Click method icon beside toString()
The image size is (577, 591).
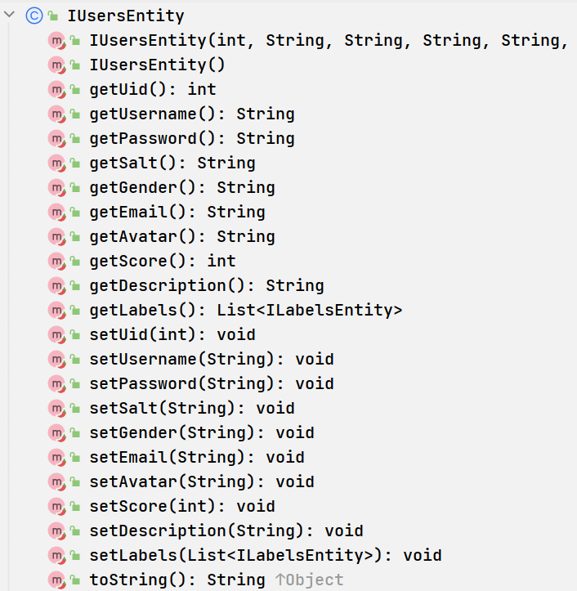56,580
